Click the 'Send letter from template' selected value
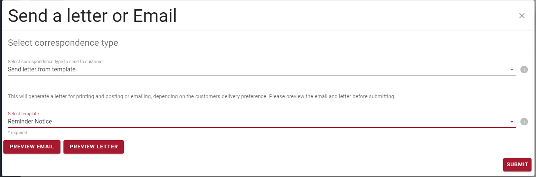536x177 pixels. pyautogui.click(x=41, y=70)
